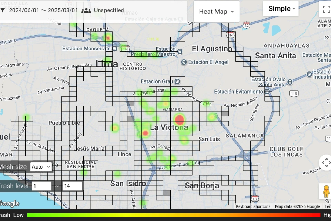The image size is (331, 221).
Task: Toggle fullscreen with the top-right expand icon
Action: 326,9
